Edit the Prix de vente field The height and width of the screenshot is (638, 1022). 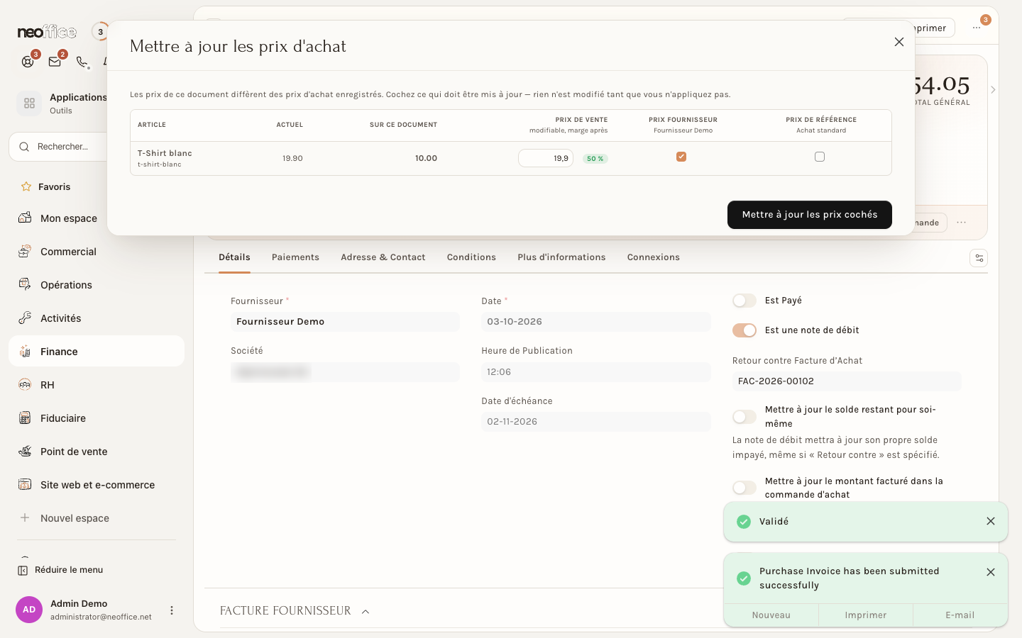point(546,158)
